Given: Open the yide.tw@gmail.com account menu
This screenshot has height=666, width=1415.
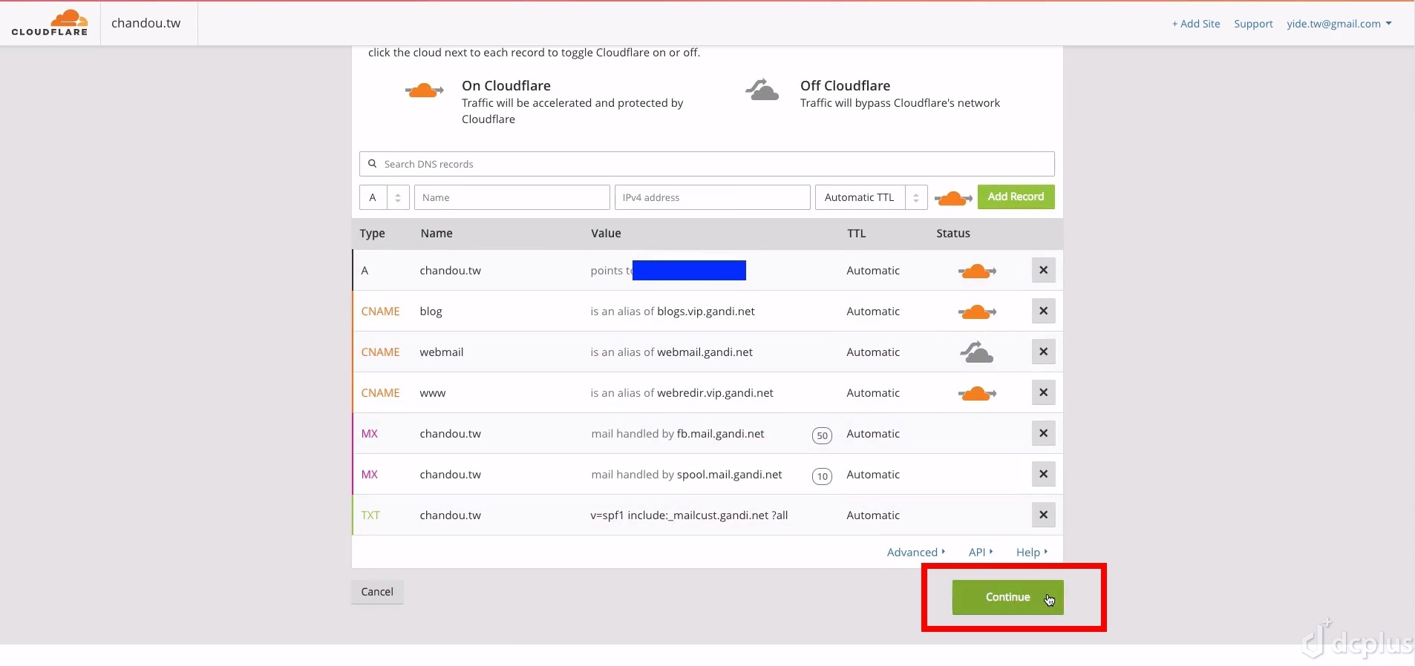Looking at the screenshot, I should click(1339, 24).
